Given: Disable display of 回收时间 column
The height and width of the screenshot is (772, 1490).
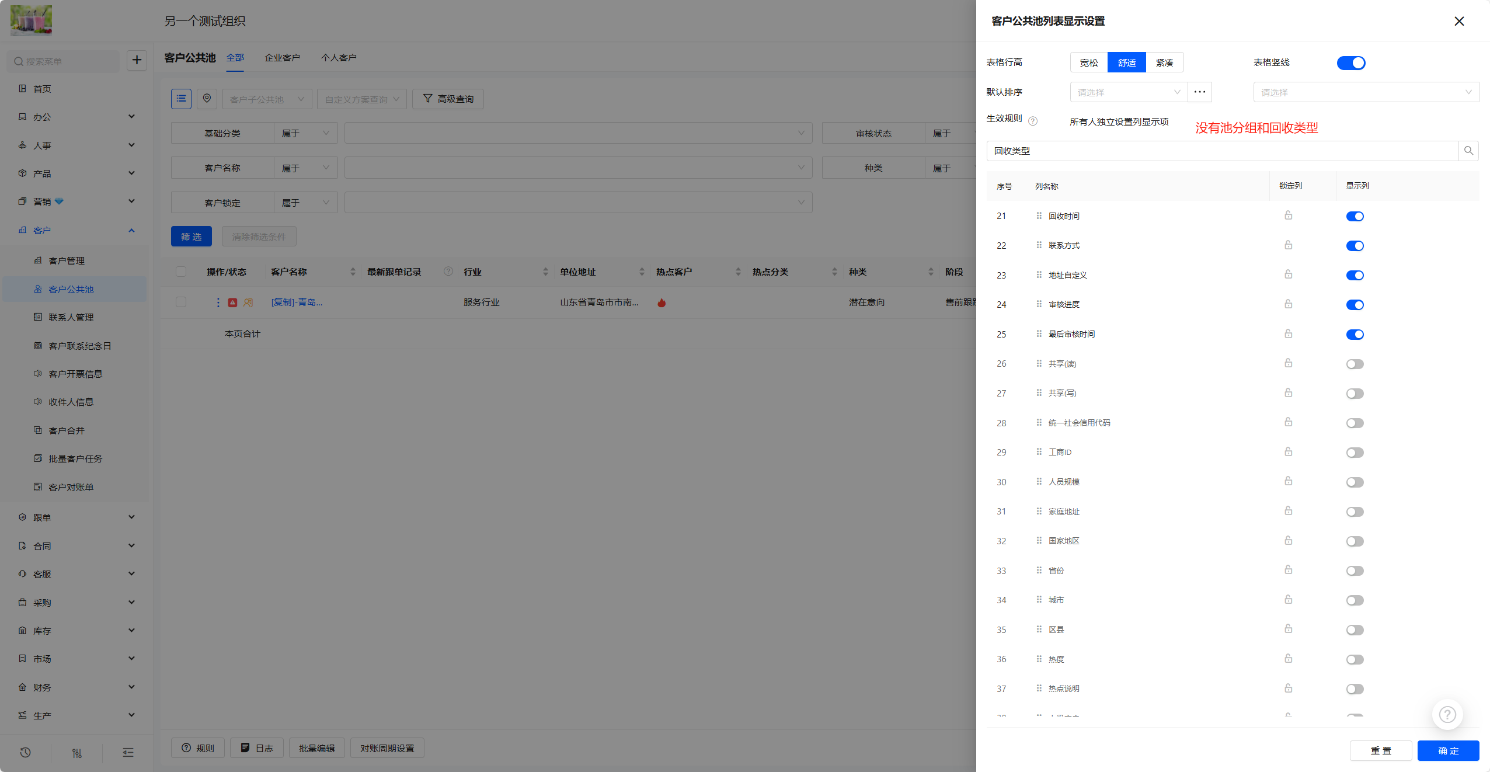Looking at the screenshot, I should click(x=1355, y=216).
